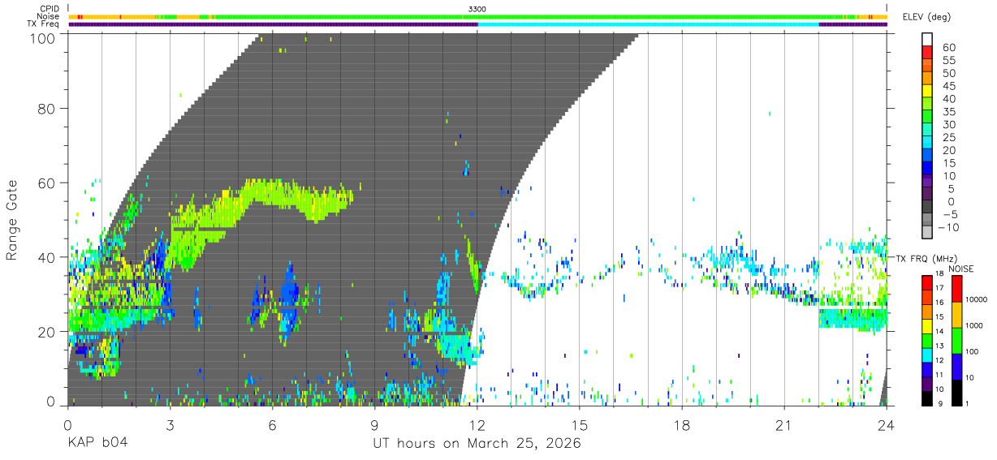997x460 pixels.
Task: Click the 25 label on the ELEV colorbar
Action: click(x=948, y=137)
